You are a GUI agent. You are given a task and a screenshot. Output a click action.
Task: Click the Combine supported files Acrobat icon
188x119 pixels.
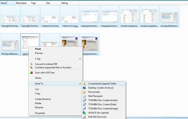pos(31,68)
